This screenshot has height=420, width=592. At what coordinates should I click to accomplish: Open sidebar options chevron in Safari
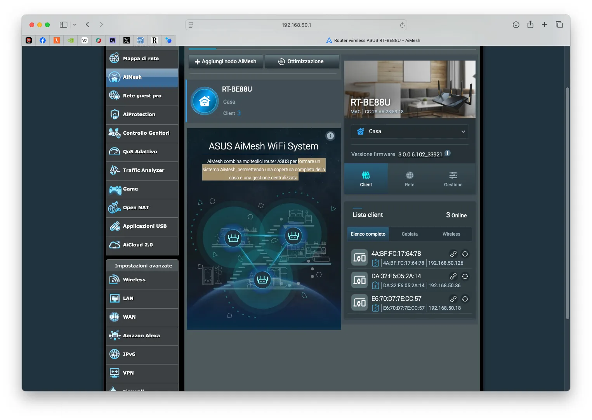pos(75,25)
